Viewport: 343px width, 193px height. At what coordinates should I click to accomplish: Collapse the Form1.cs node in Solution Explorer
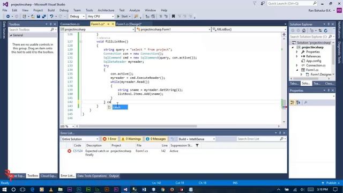[297, 70]
